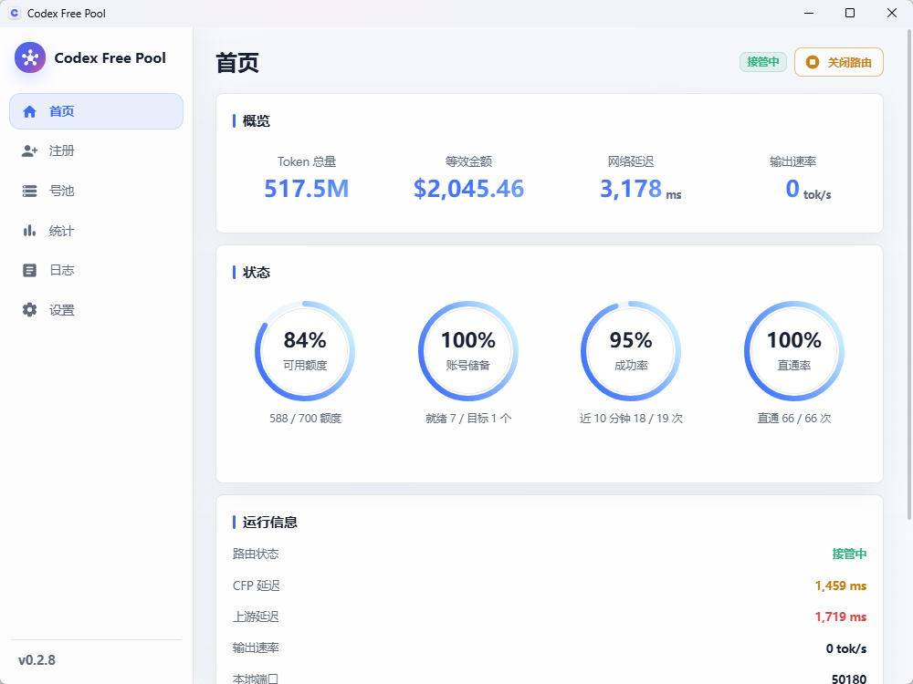
Task: Maximize the Codex Free Pool window
Action: 850,13
